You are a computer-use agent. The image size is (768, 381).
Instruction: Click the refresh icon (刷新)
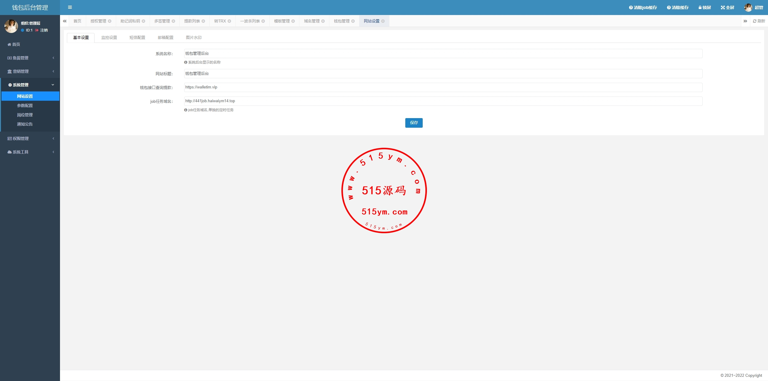[x=754, y=21]
